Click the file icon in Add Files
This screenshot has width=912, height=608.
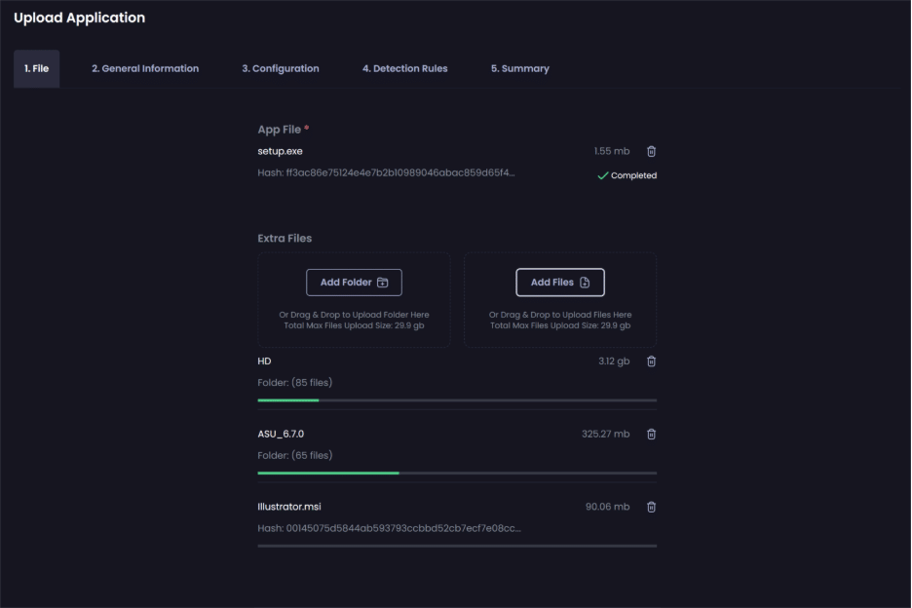coord(585,283)
